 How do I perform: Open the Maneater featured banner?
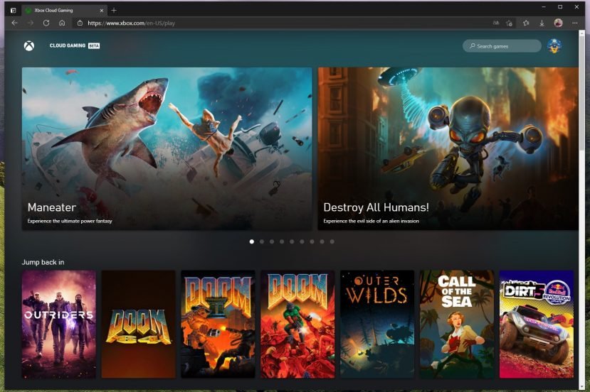[x=167, y=148]
